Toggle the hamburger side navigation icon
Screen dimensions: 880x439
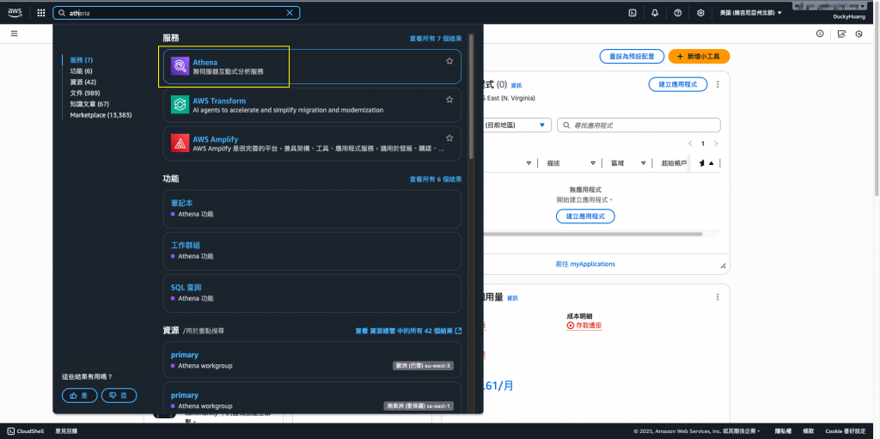coord(15,34)
